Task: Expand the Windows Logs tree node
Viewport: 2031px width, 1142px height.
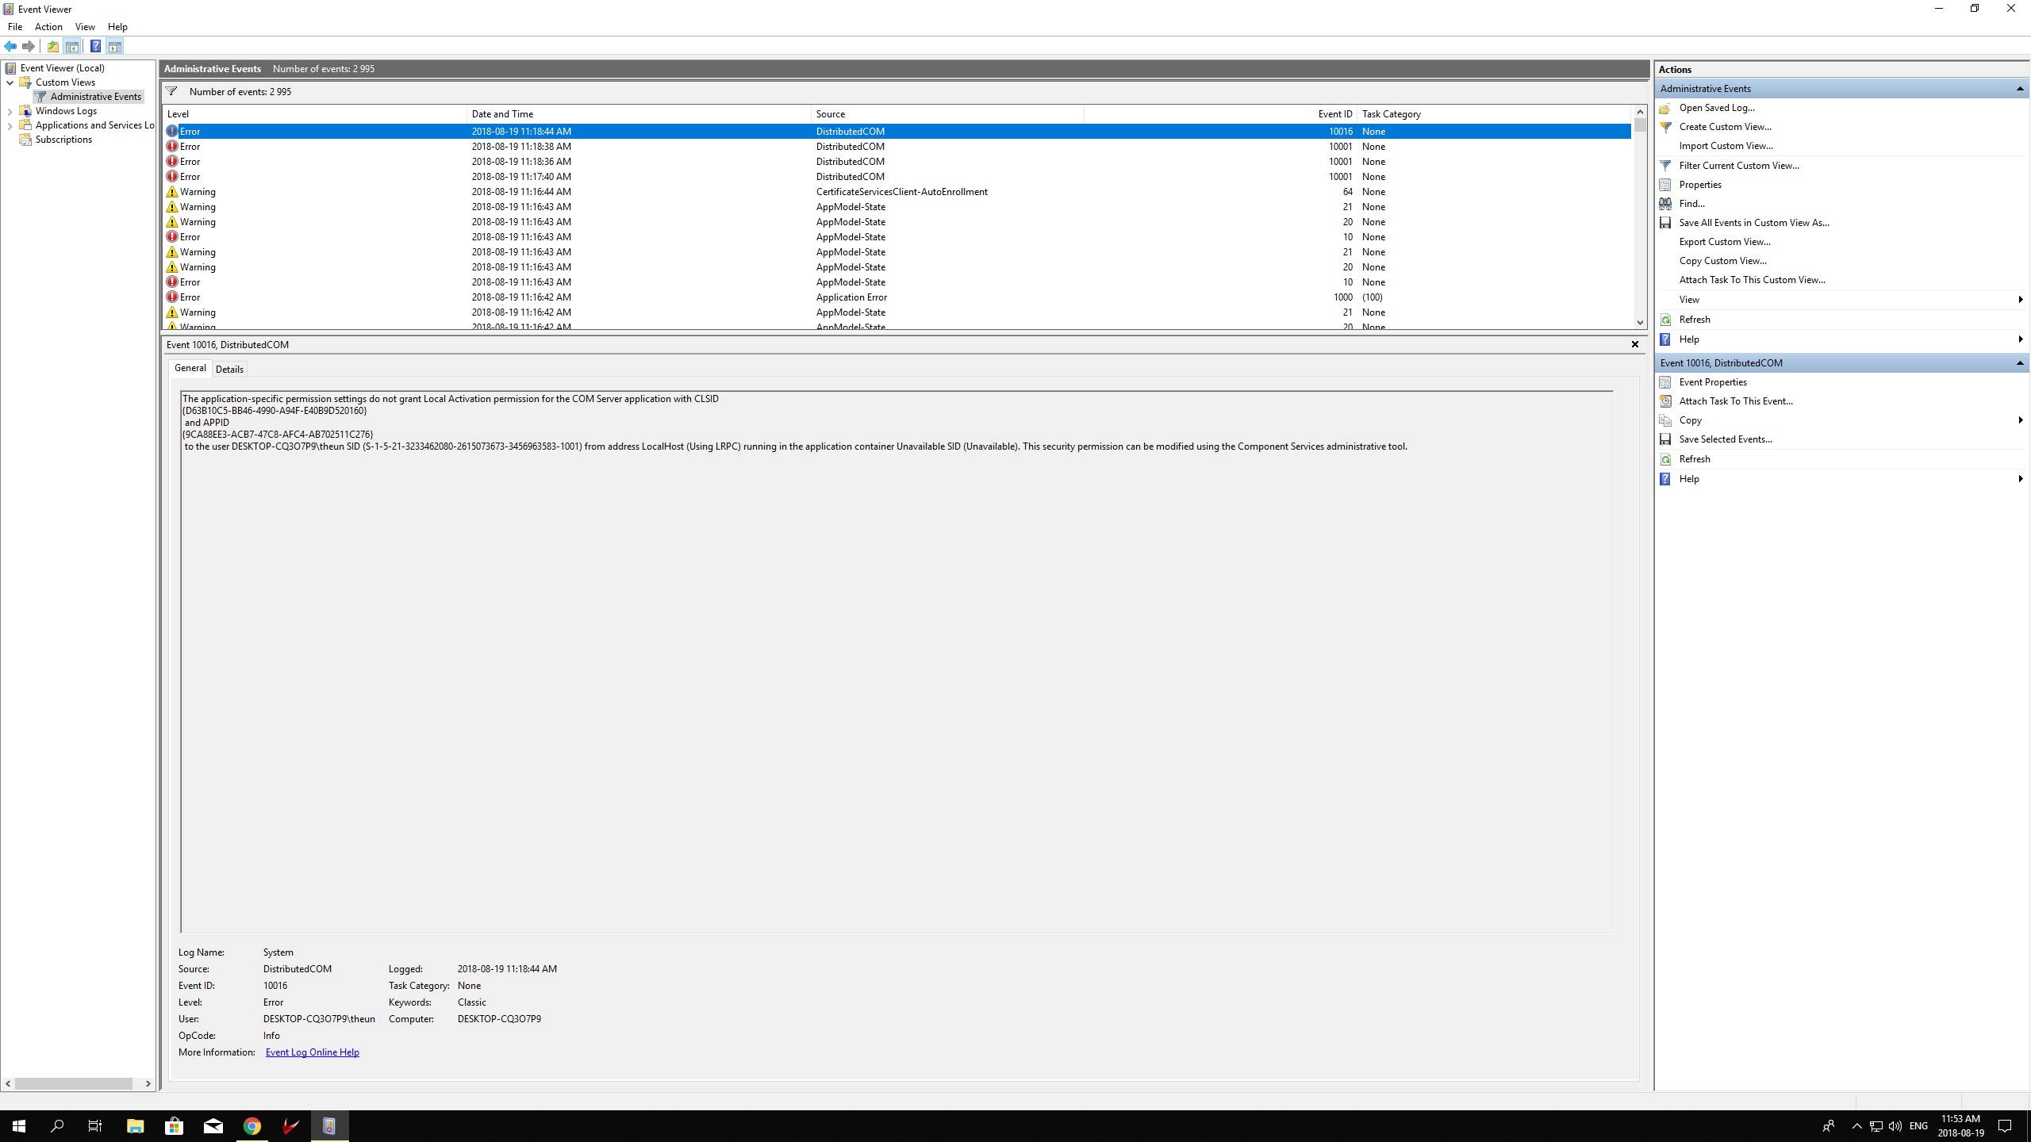Action: point(10,111)
